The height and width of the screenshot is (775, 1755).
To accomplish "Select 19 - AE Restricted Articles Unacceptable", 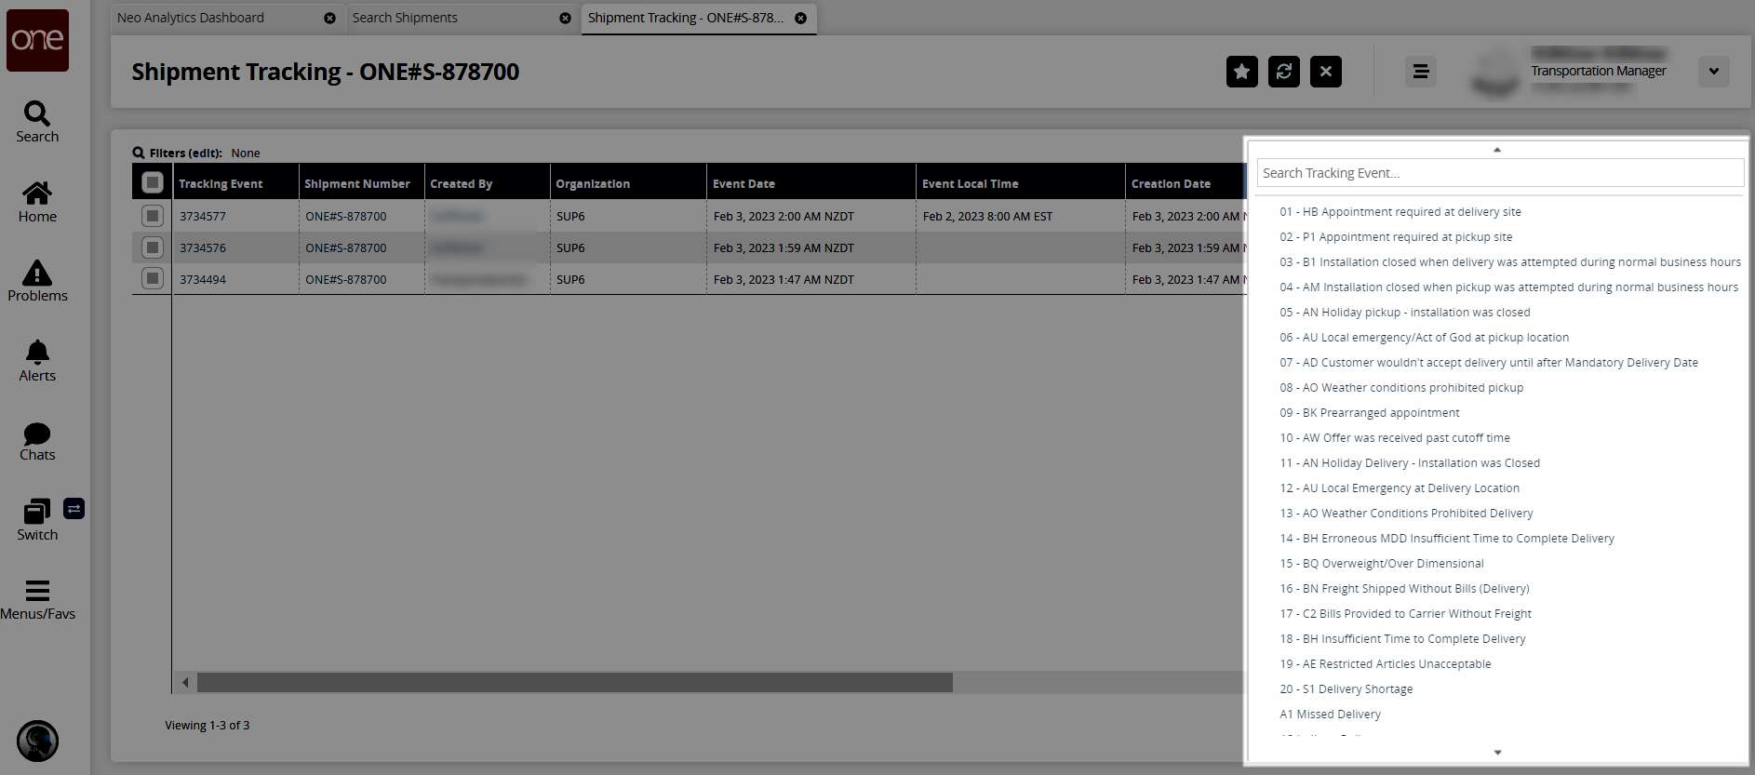I will 1386,664.
